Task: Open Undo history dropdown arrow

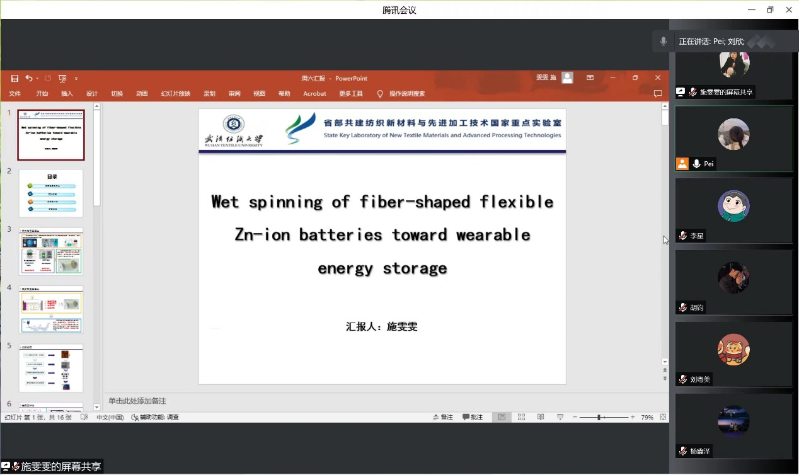Action: tap(38, 78)
